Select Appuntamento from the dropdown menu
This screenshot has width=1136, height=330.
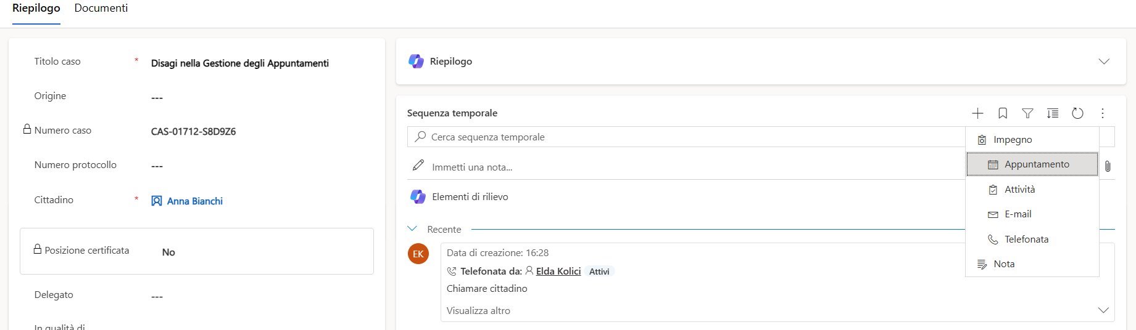1036,164
